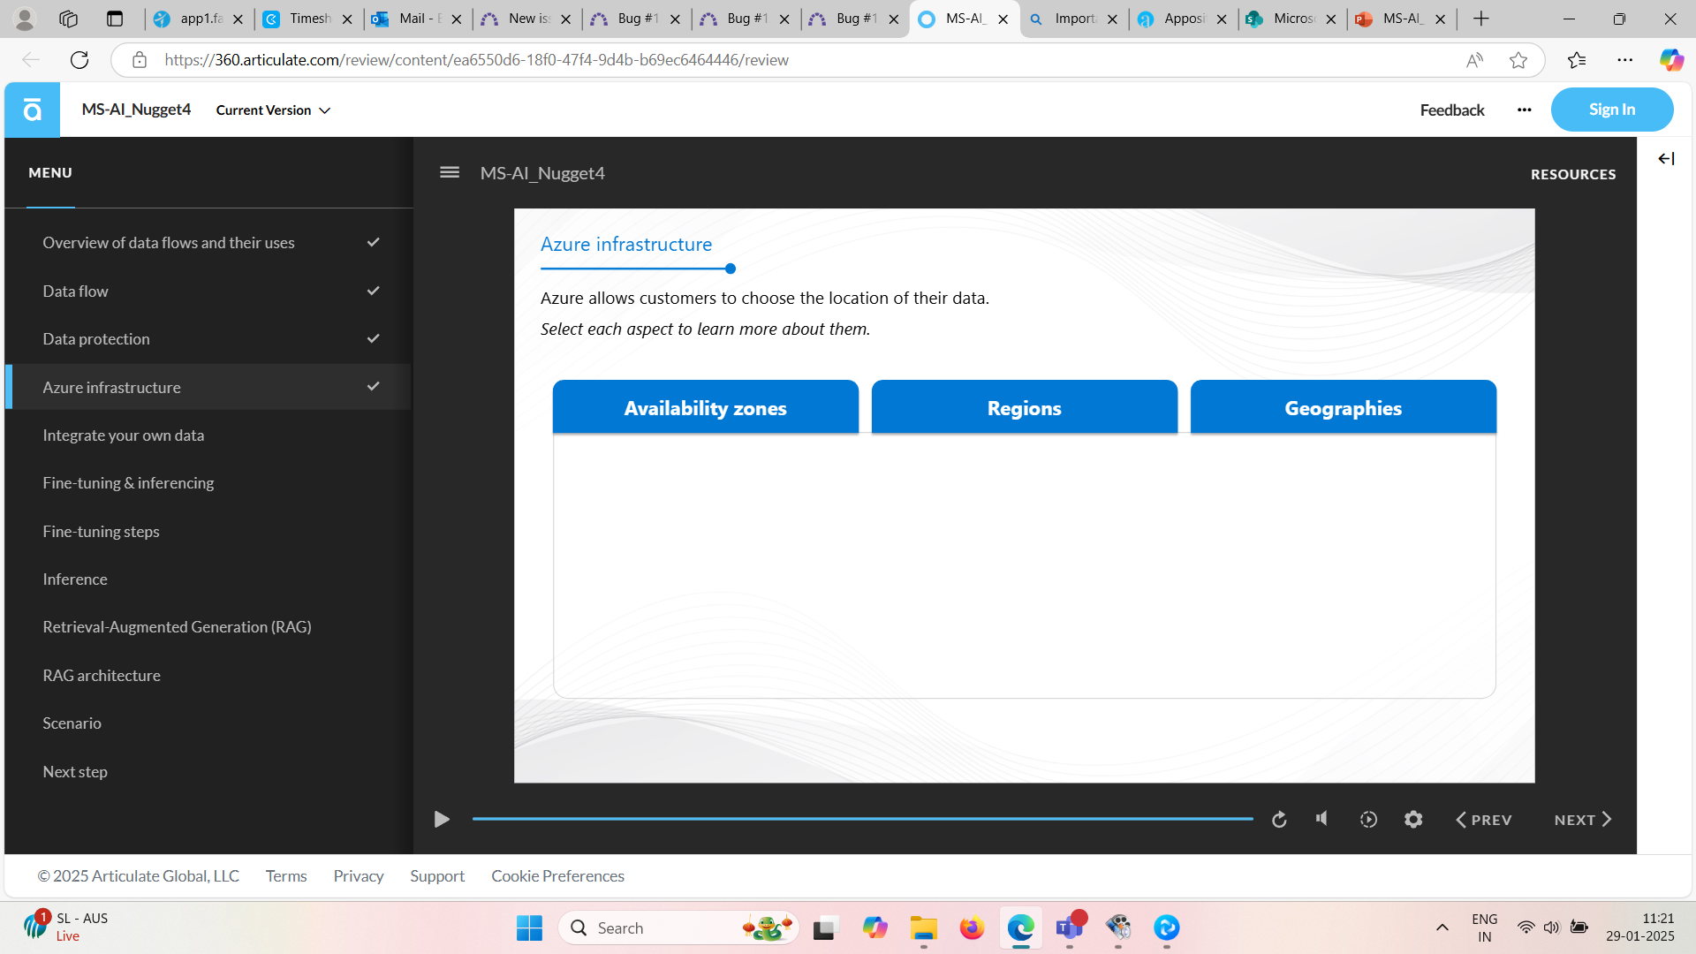This screenshot has height=954, width=1696.
Task: Click the taskbar Search box
Action: (678, 927)
